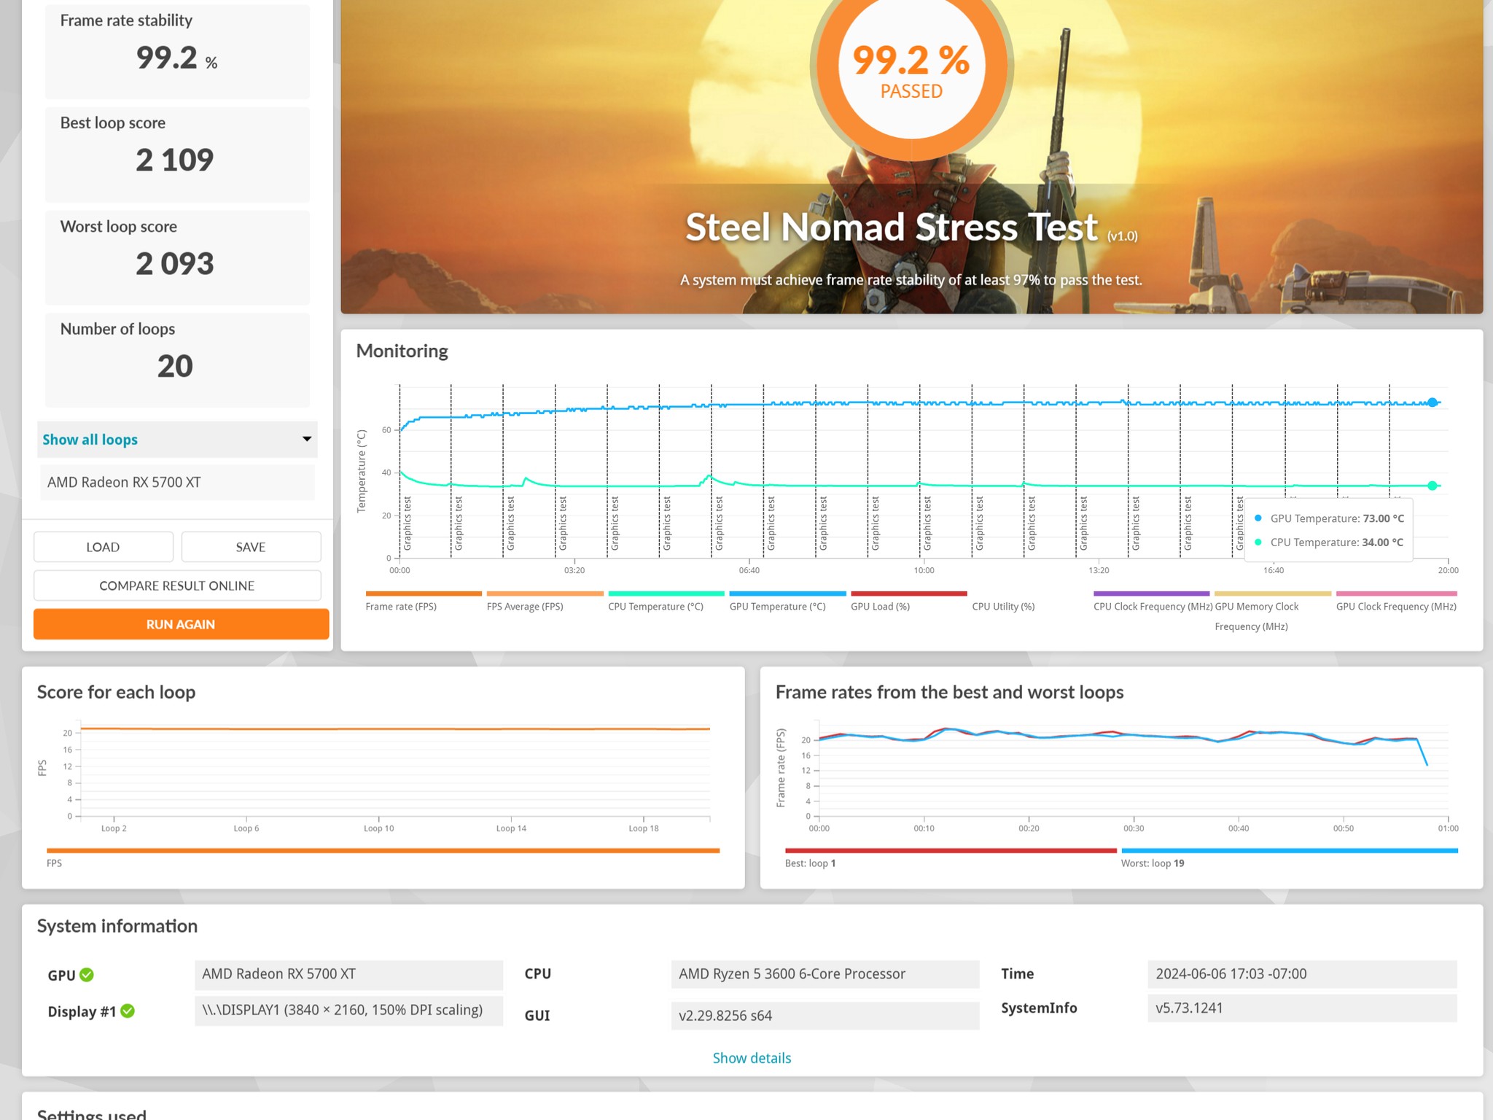Viewport: 1493px width, 1120px height.
Task: Click the dropdown arrow beside Show all loops
Action: tap(307, 439)
